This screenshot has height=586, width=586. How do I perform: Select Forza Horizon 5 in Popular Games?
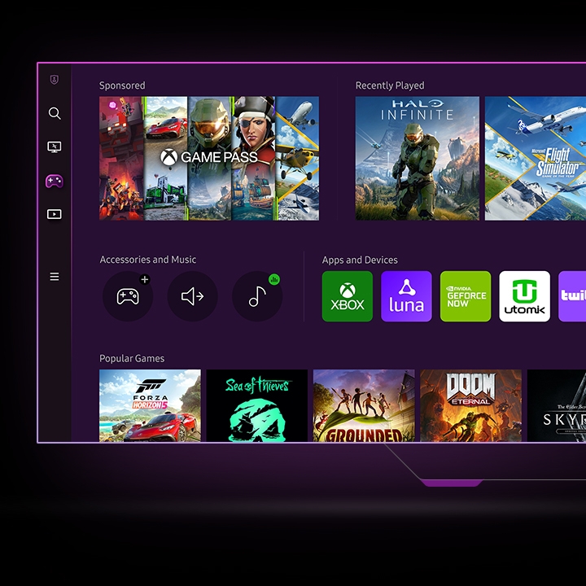(x=150, y=405)
